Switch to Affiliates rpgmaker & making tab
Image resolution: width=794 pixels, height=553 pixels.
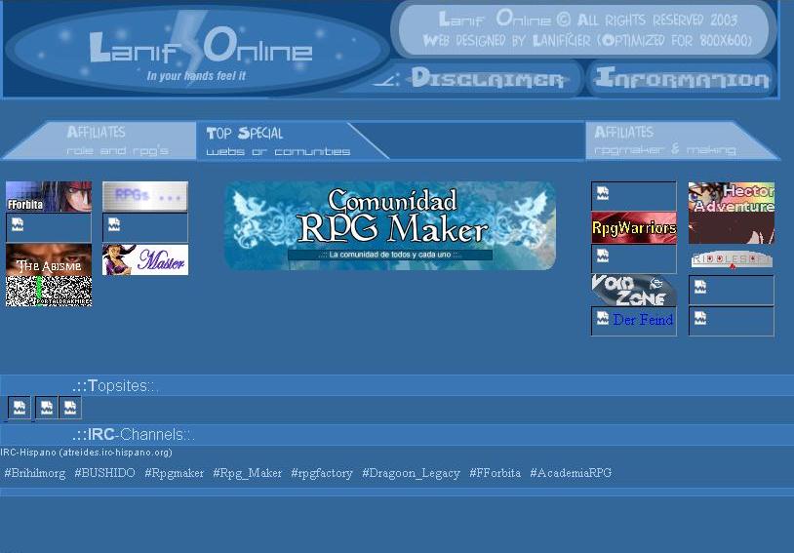681,140
